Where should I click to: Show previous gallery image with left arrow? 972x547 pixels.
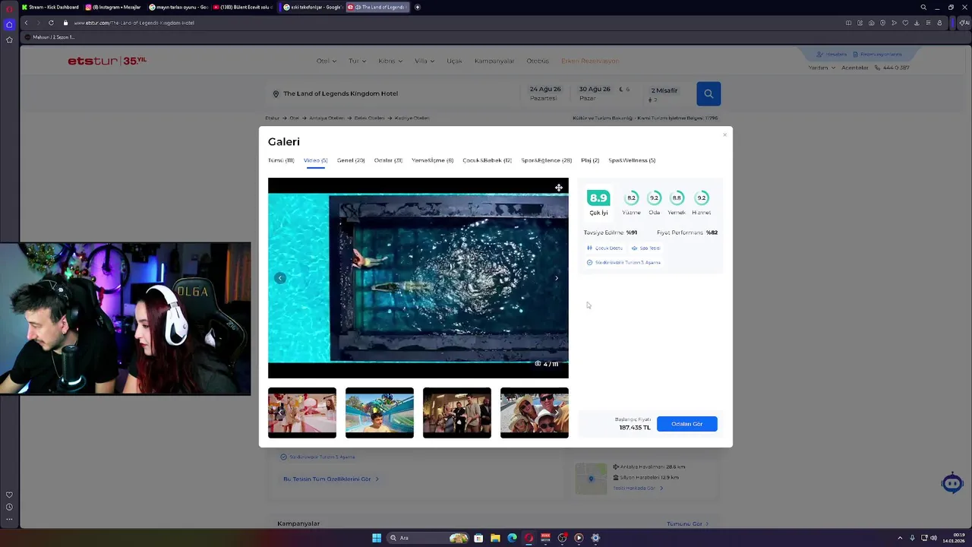pyautogui.click(x=279, y=278)
